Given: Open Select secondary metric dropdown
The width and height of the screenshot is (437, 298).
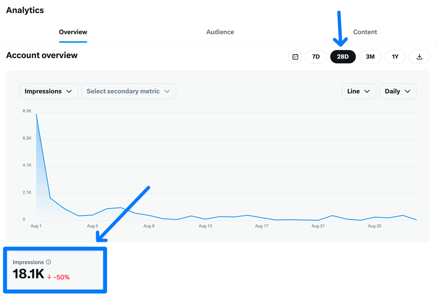Looking at the screenshot, I should [x=129, y=91].
